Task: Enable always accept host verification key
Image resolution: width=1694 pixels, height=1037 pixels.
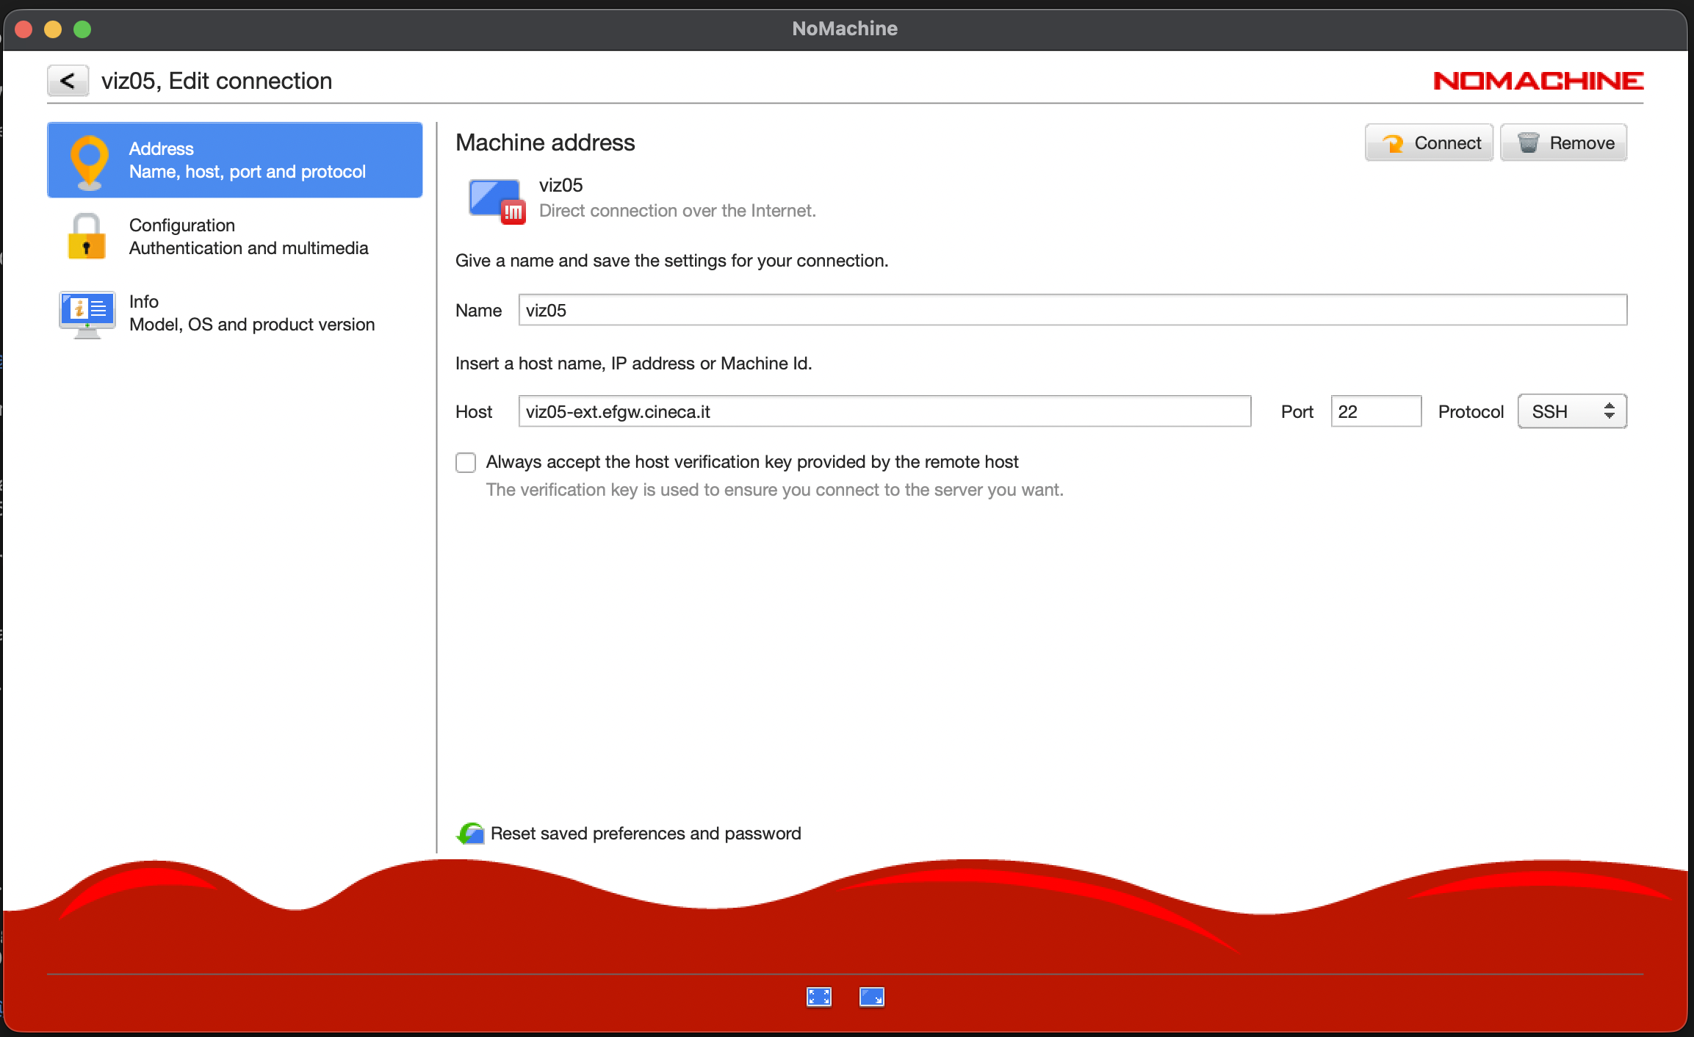Action: click(466, 463)
